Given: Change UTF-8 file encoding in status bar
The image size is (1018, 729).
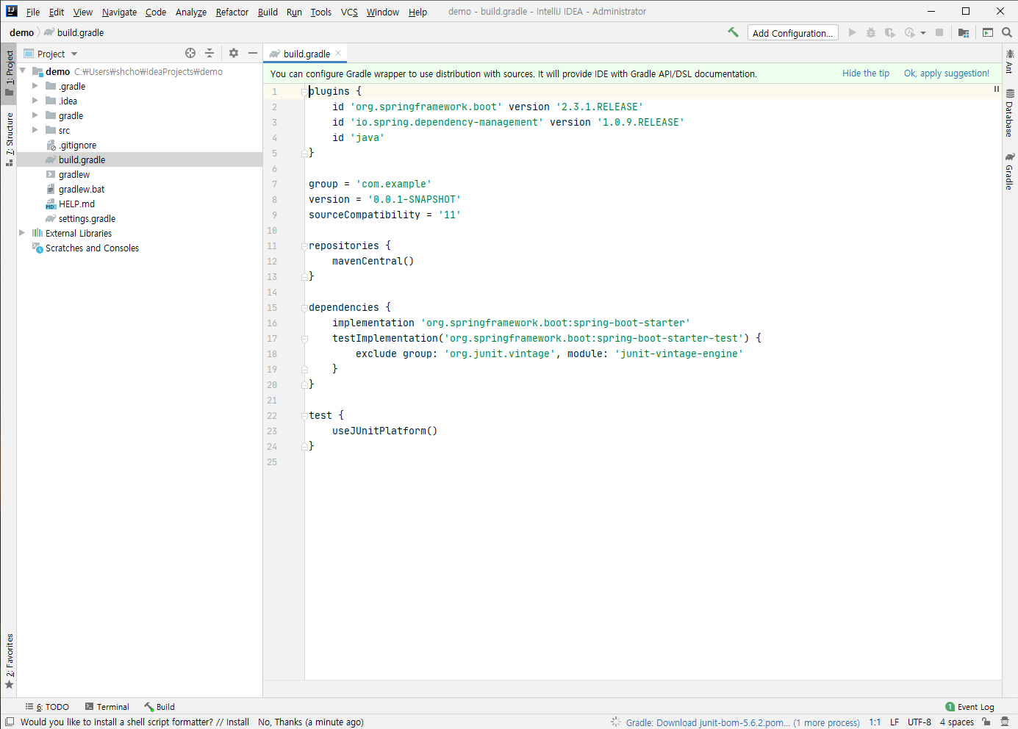Looking at the screenshot, I should 920,722.
